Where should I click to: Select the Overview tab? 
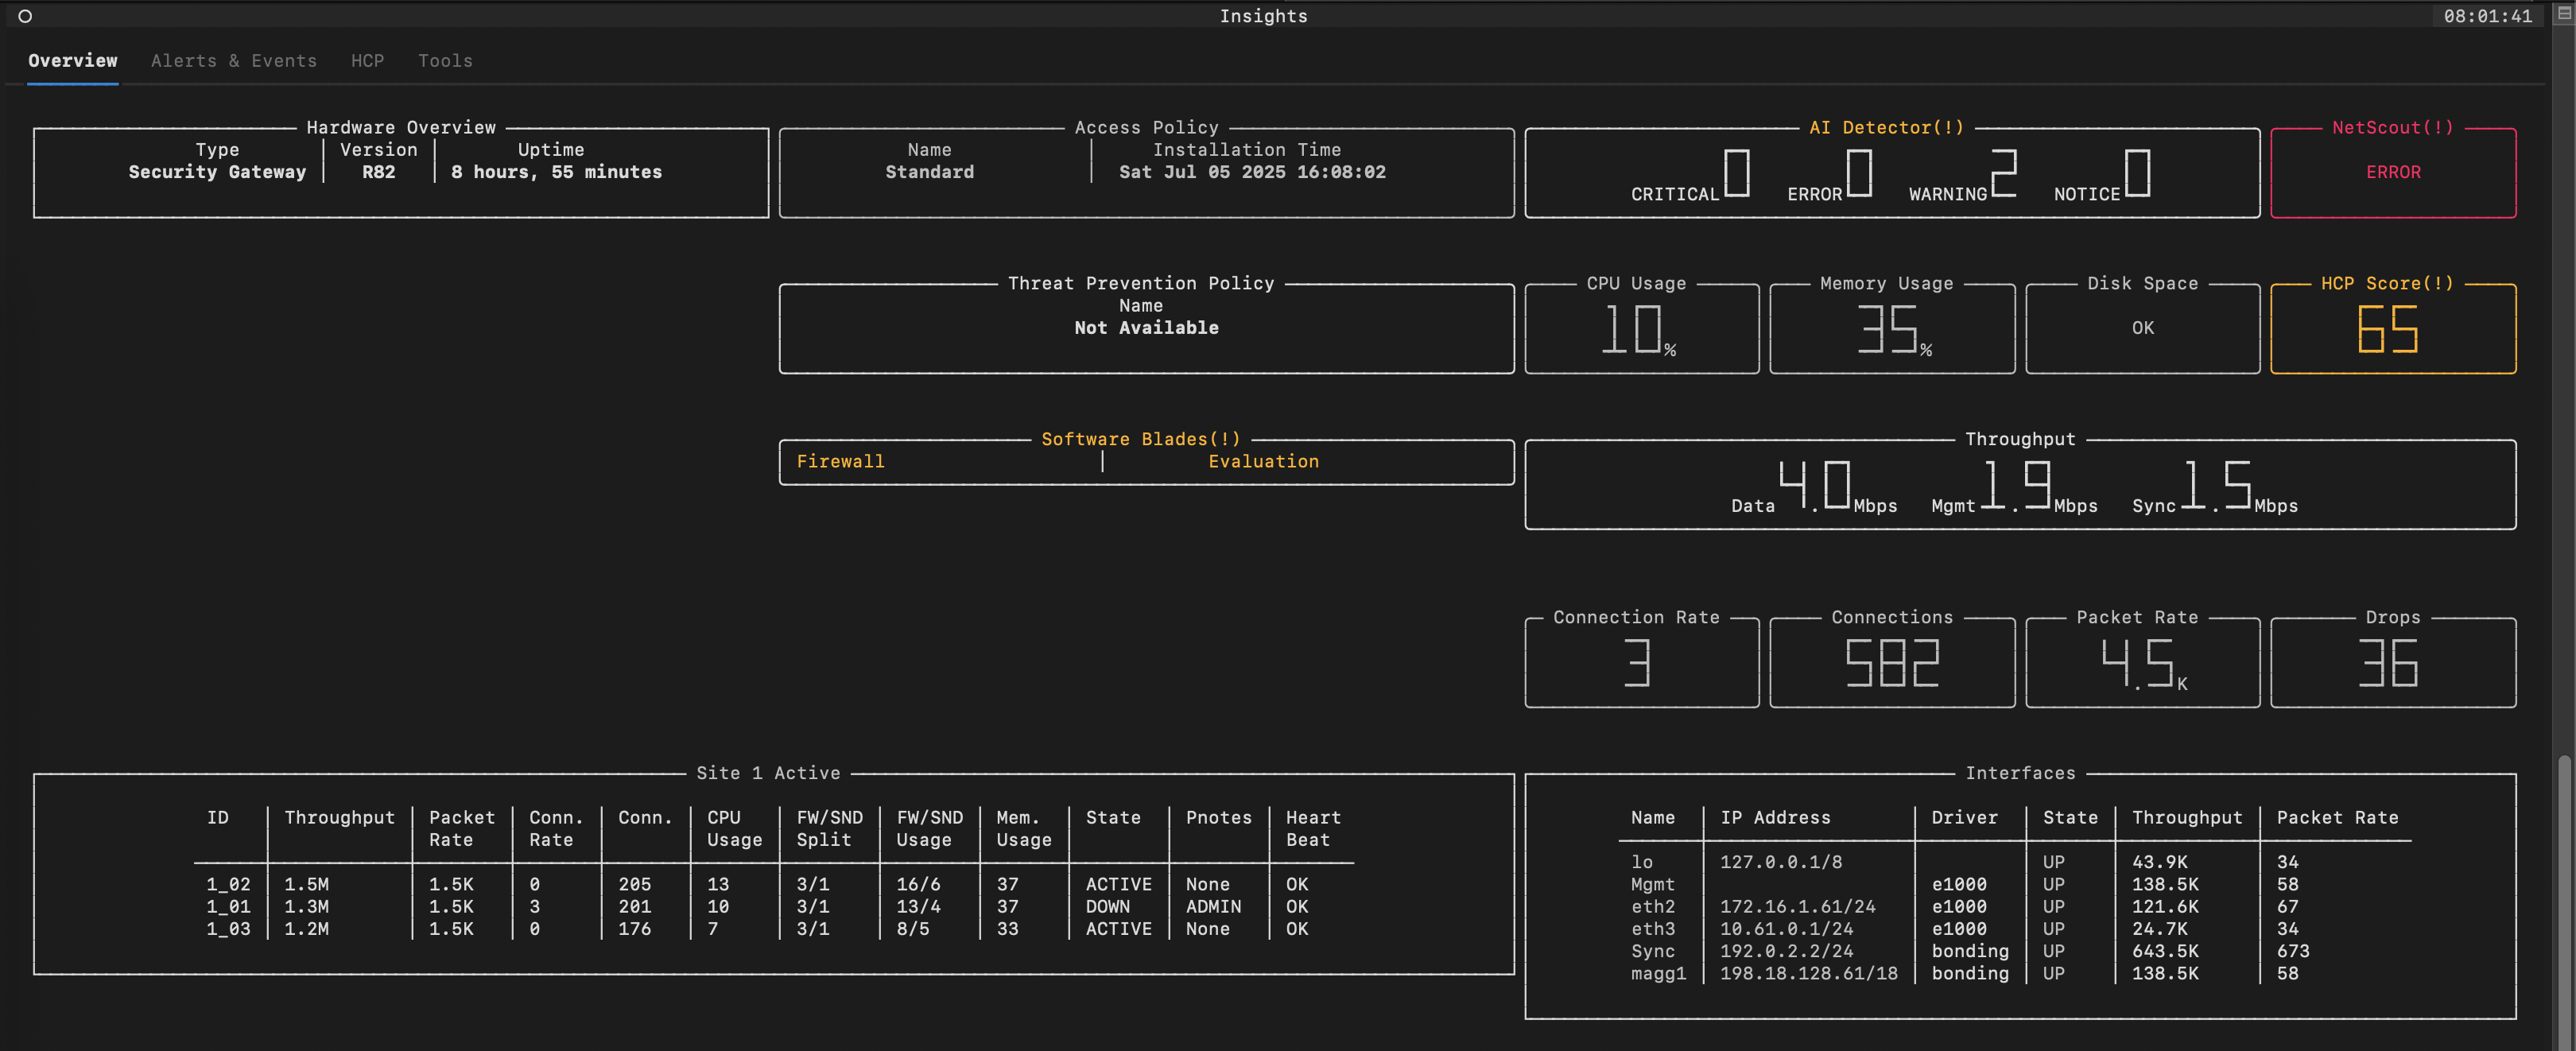[x=73, y=61]
